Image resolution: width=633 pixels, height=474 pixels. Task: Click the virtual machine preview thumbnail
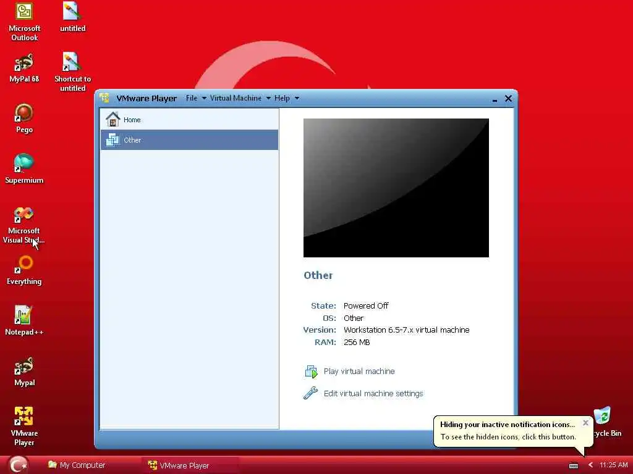(396, 188)
